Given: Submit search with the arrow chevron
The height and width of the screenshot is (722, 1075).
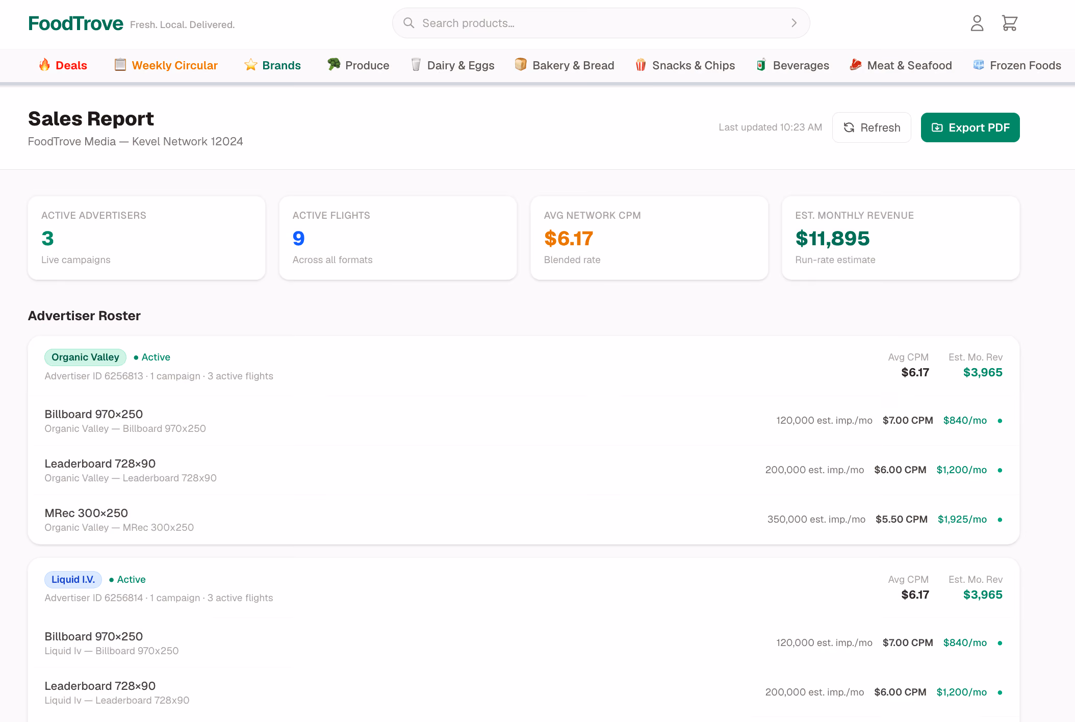Looking at the screenshot, I should (794, 23).
